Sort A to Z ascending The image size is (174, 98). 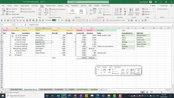click(91, 10)
